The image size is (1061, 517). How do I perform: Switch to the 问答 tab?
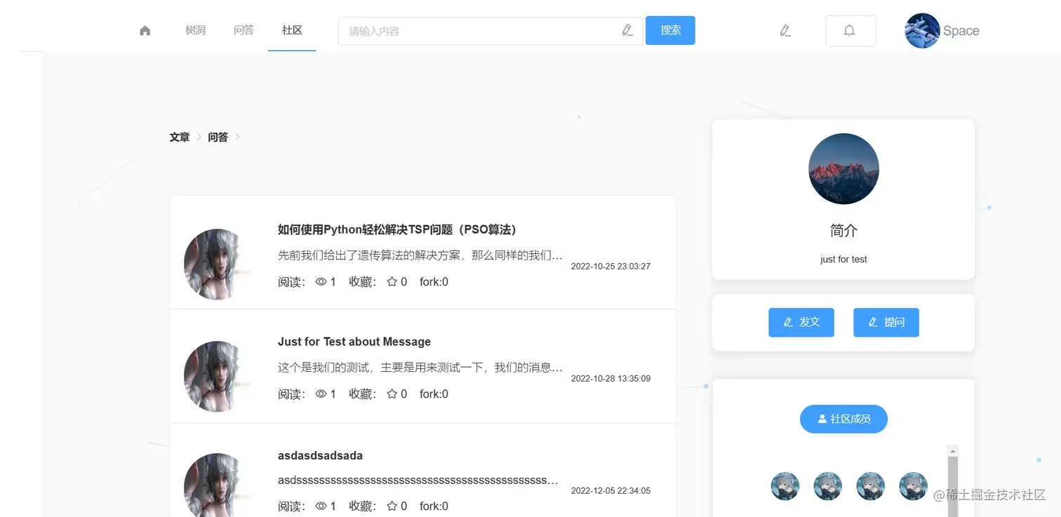(x=243, y=30)
